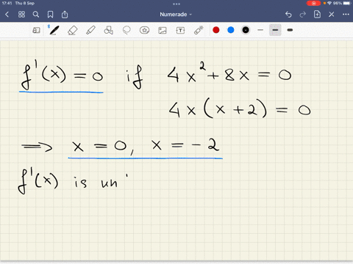Pick the blue pen color
353x264 pixels.
coord(231,30)
